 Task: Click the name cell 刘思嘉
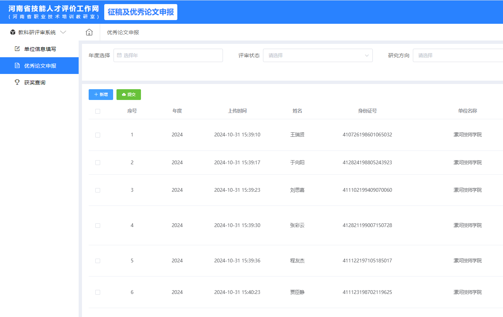point(297,190)
